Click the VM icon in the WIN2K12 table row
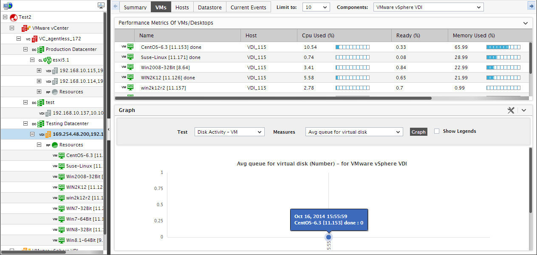Viewport: 537px width, 255px height. coord(131,77)
